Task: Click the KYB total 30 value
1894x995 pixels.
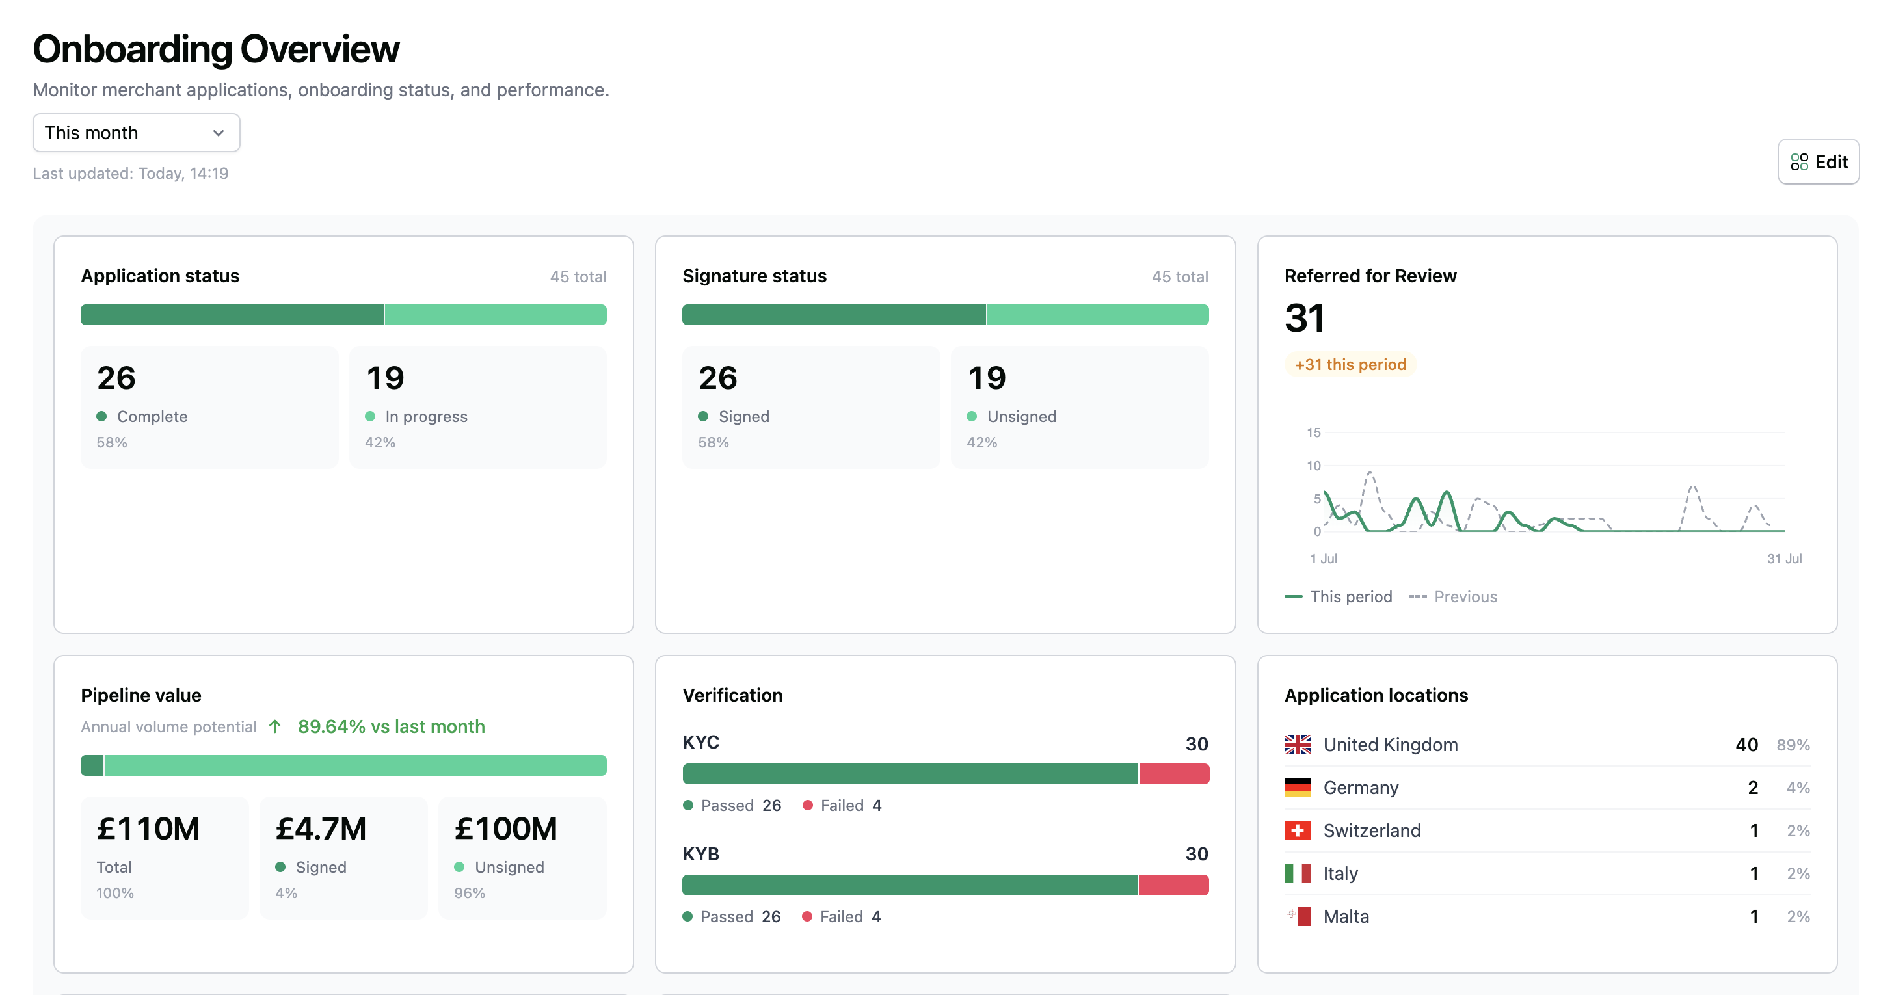Action: pyautogui.click(x=1197, y=854)
